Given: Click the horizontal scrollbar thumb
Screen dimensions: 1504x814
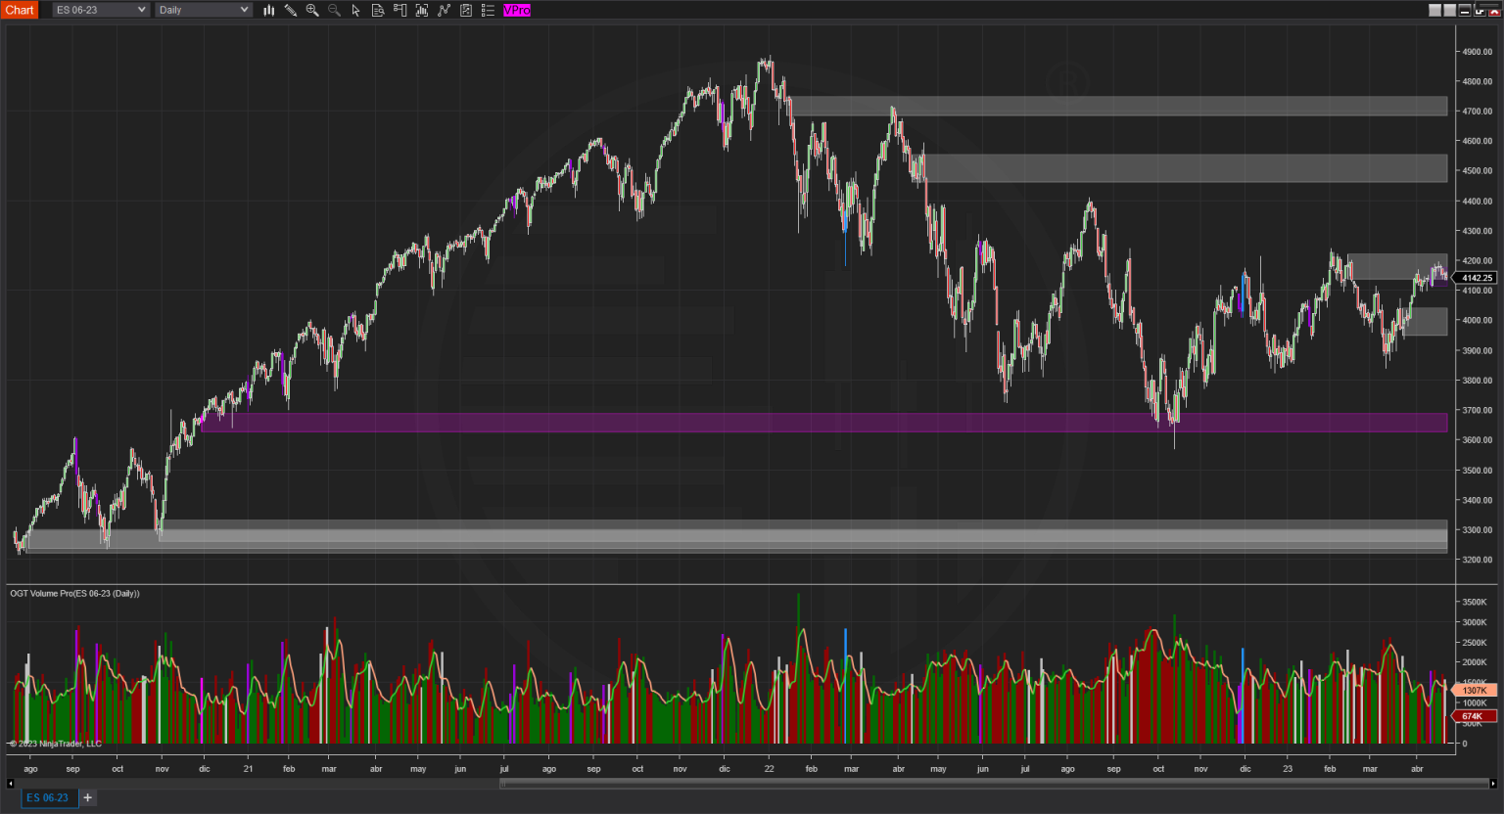Looking at the screenshot, I should (x=994, y=783).
